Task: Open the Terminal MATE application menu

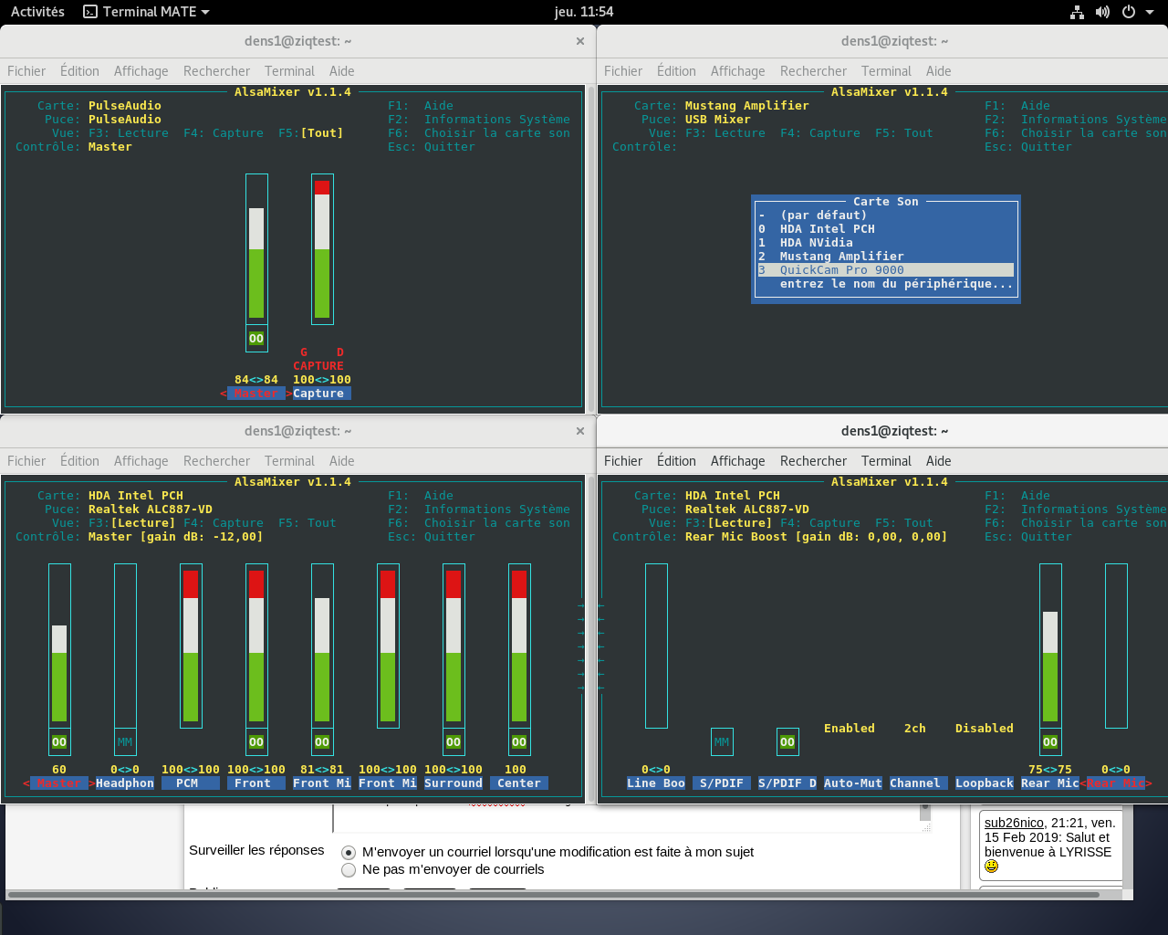Action: point(146,12)
